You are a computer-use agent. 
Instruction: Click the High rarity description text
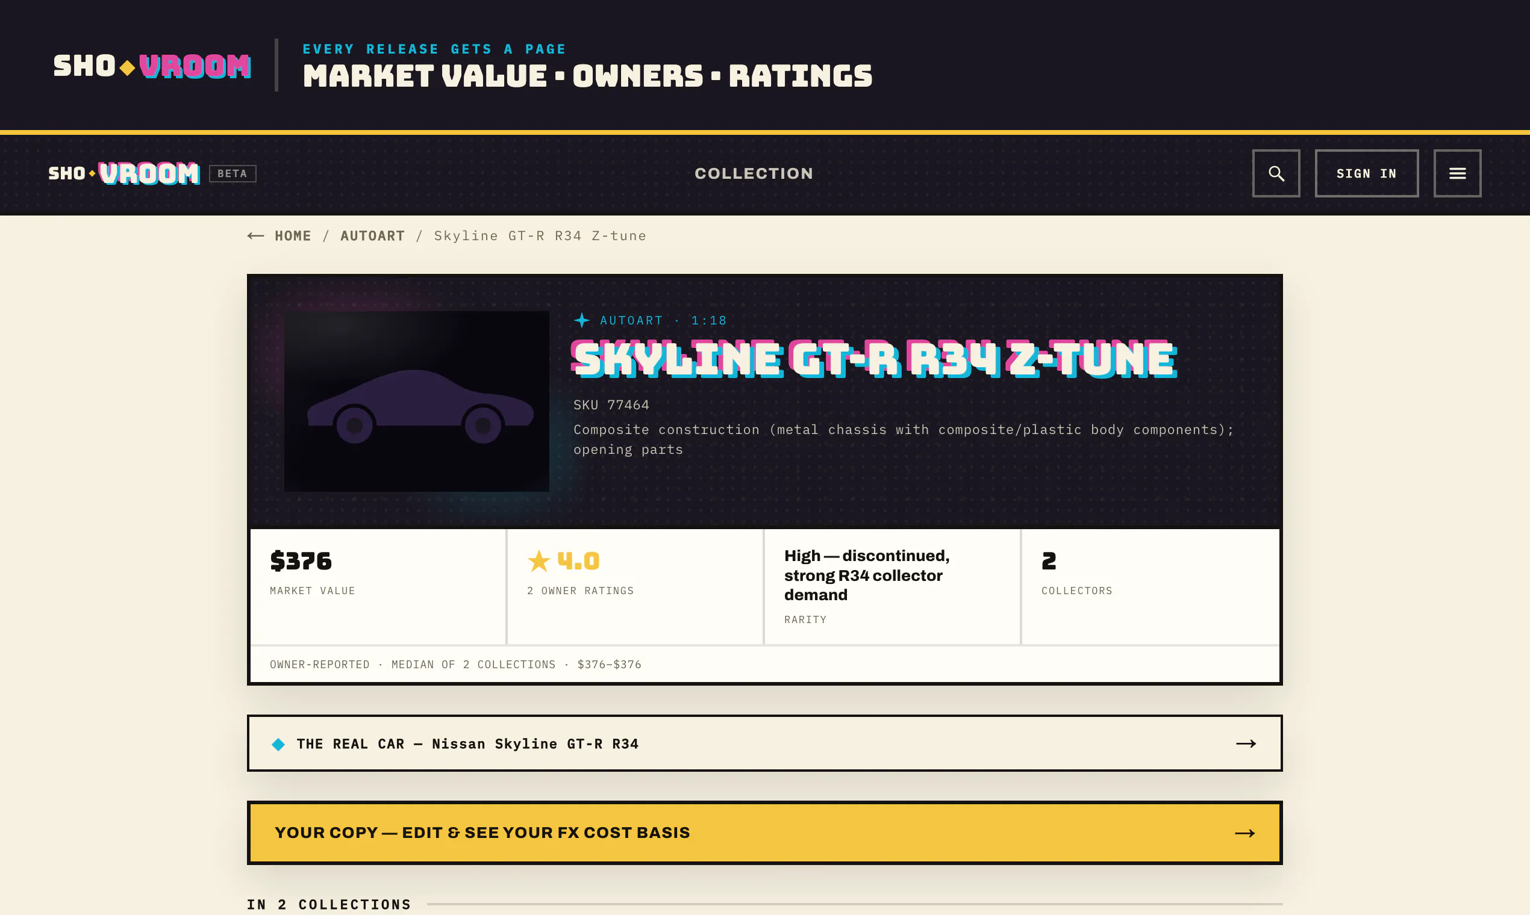[867, 575]
